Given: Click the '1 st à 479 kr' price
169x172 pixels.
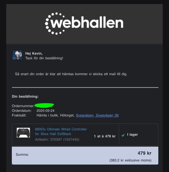Looking at the screenshot, I should 105,136.
